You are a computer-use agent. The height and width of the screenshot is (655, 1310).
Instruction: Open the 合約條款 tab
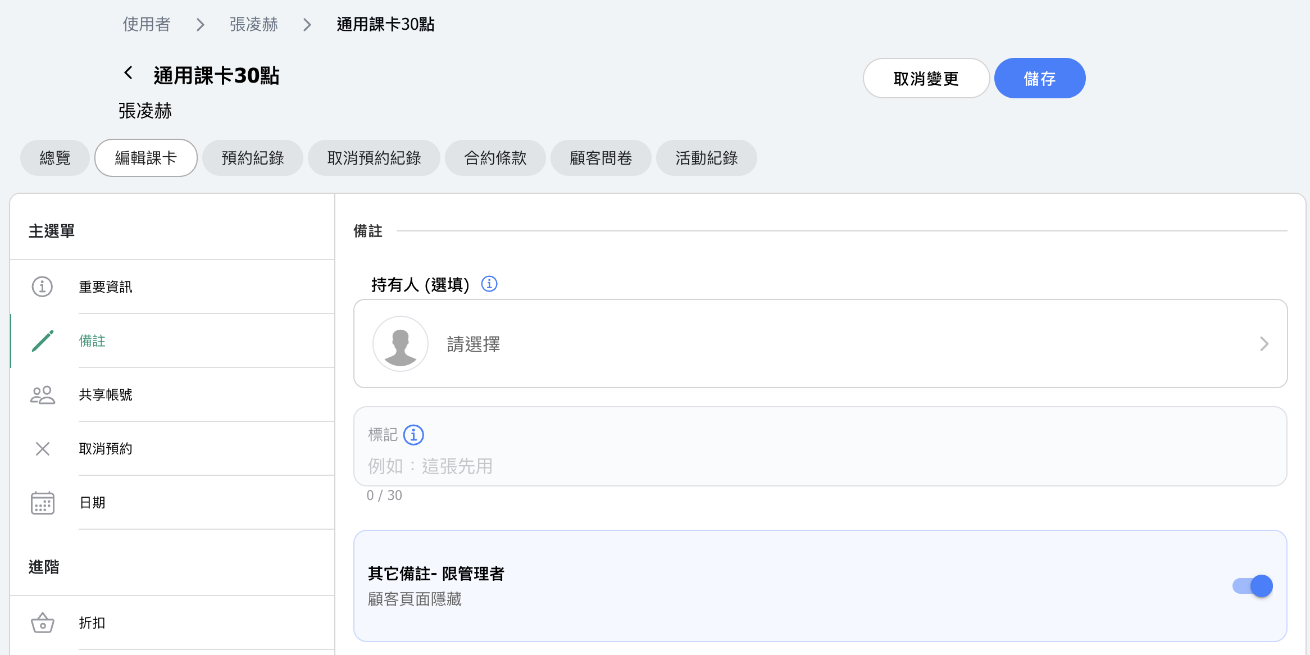[x=495, y=158]
